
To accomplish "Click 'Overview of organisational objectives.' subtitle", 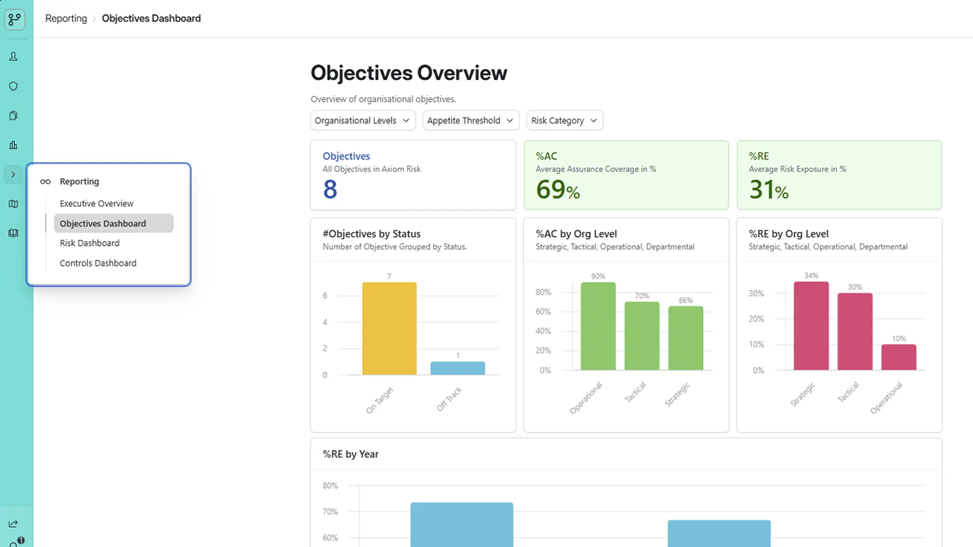I will pyautogui.click(x=383, y=99).
